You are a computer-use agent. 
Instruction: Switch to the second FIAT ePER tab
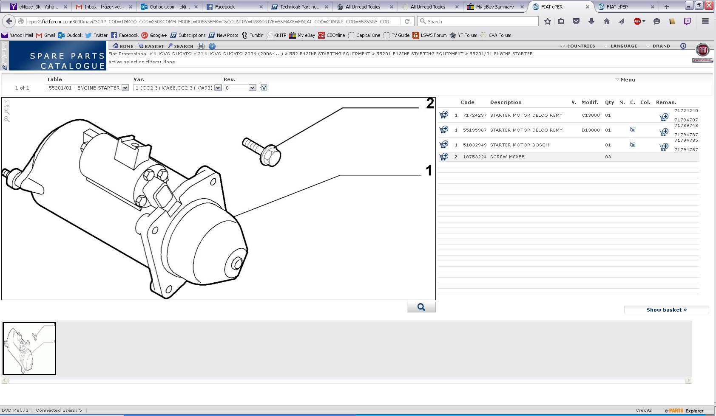[626, 6]
